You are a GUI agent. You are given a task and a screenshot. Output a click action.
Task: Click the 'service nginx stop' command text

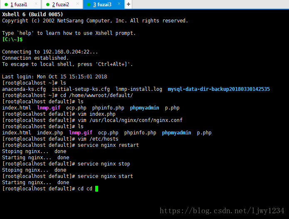pos(104,164)
